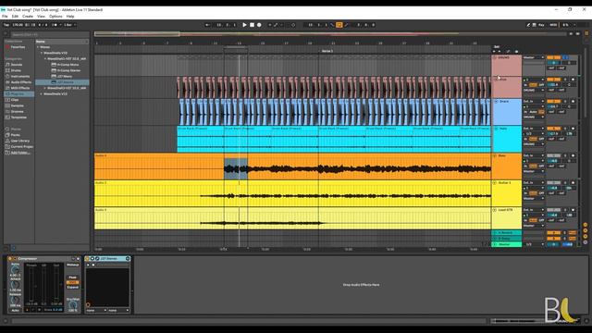This screenshot has height=333, width=592.
Task: Select the highlighted plug-in in browser list
Action: click(62, 82)
